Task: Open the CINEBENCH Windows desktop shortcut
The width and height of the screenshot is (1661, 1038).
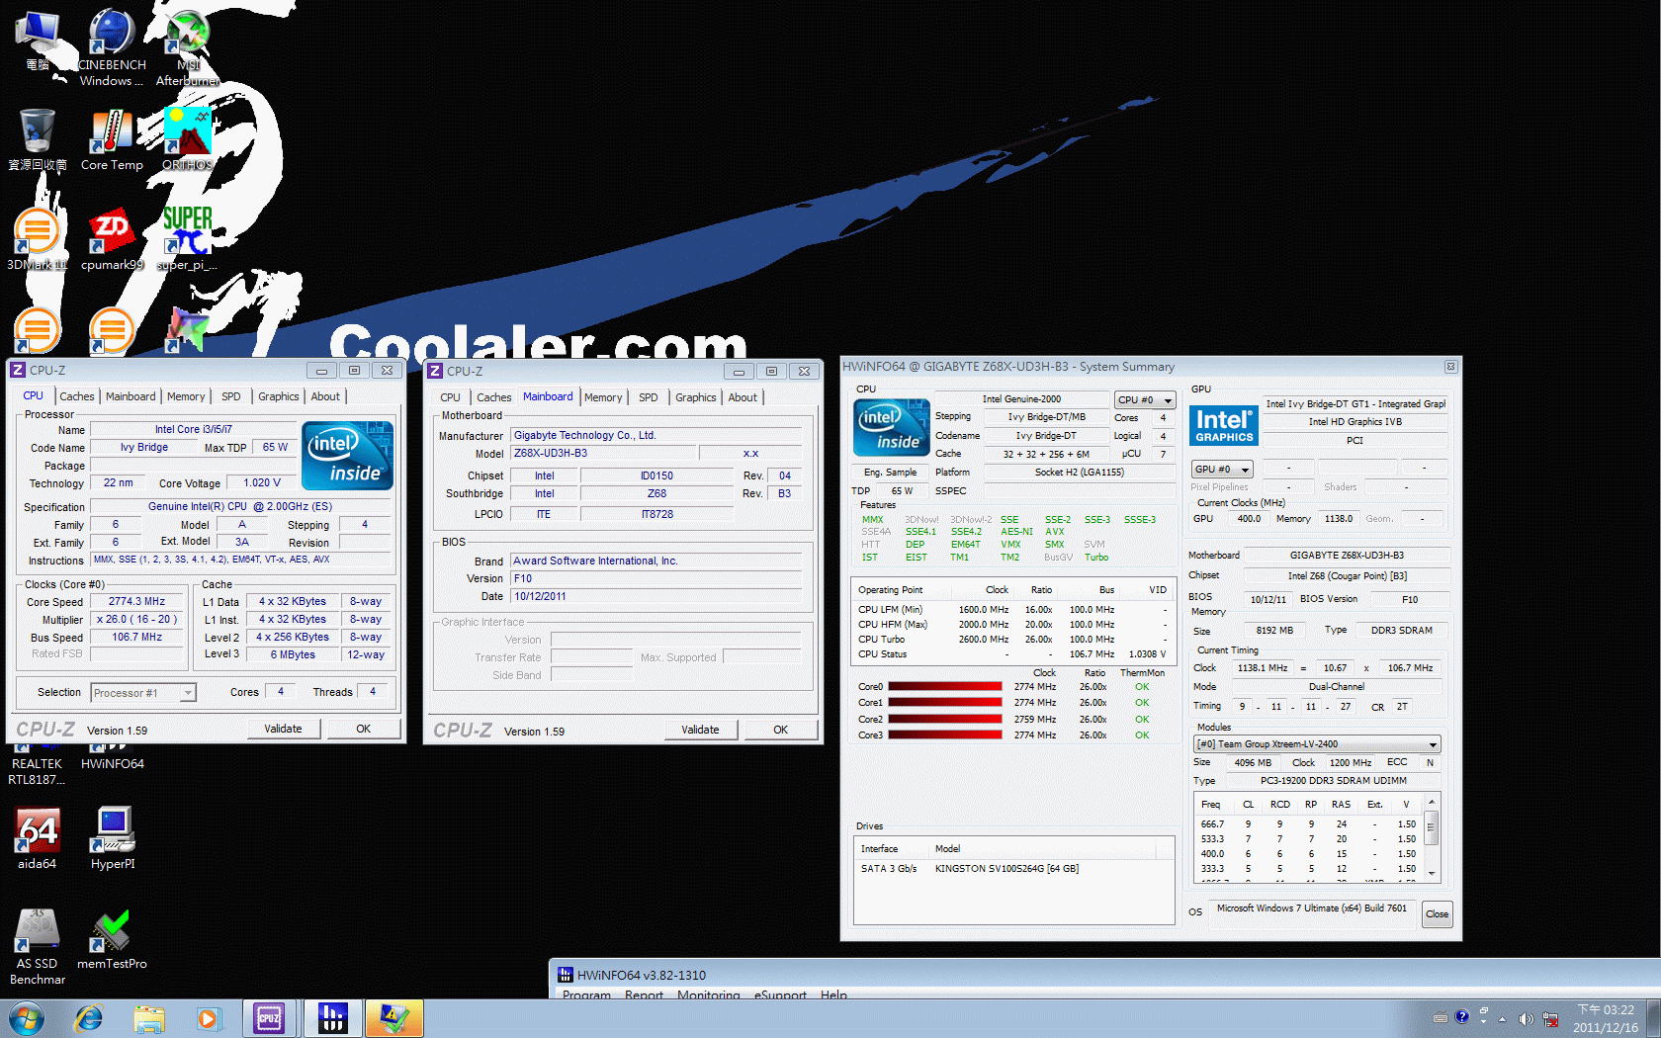Action: [x=112, y=47]
